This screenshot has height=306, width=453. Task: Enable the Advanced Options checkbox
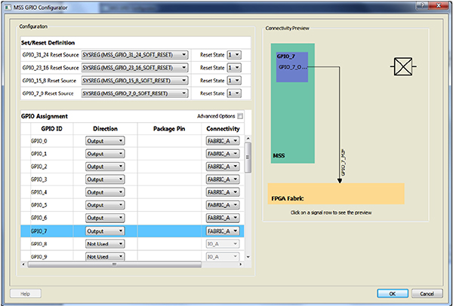tap(240, 116)
